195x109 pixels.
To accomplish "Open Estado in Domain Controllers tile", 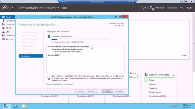I will pos(152,80).
